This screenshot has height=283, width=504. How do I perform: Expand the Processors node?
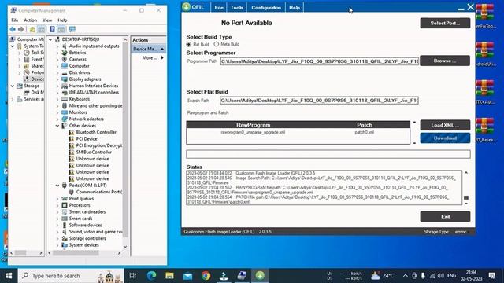(x=57, y=205)
